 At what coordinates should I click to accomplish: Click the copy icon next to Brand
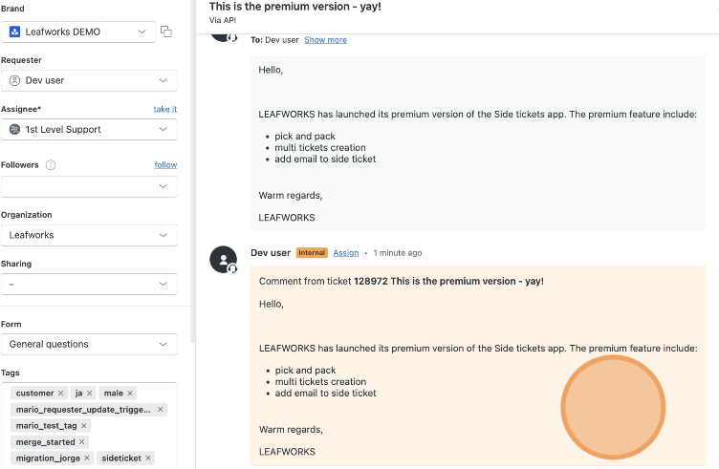166,32
